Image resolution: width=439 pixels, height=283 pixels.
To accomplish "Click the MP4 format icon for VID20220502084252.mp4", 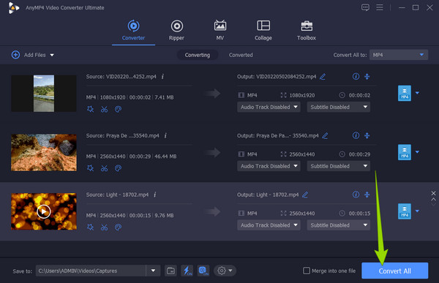I will (405, 93).
